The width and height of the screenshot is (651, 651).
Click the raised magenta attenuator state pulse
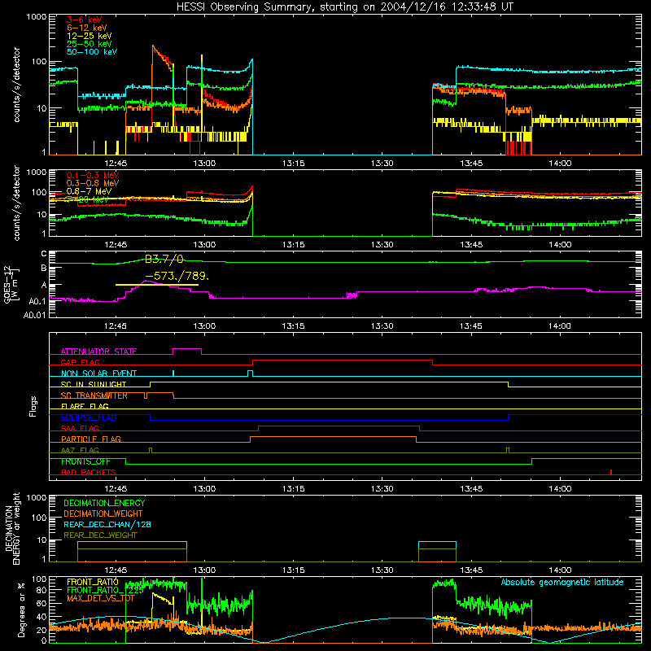(187, 349)
